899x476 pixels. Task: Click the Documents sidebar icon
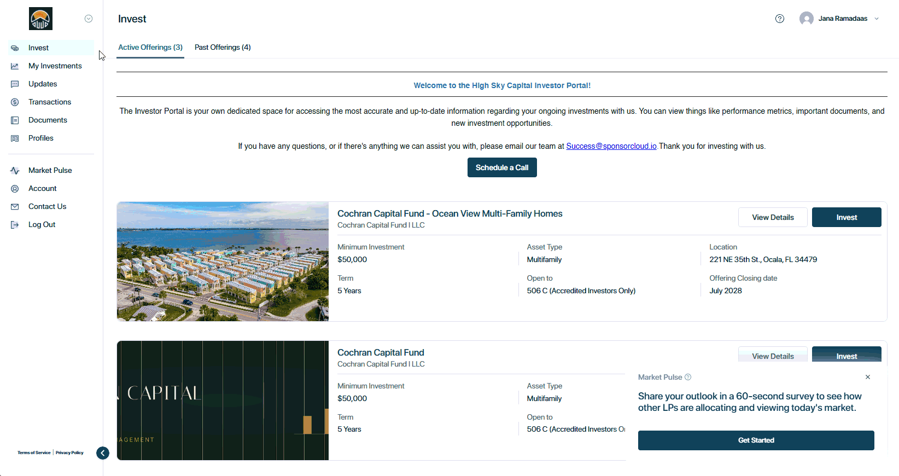[x=15, y=120]
